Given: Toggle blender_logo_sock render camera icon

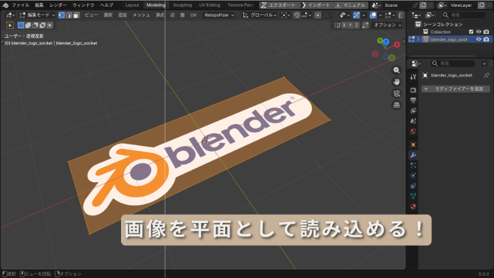Looking at the screenshot, I should (487, 40).
